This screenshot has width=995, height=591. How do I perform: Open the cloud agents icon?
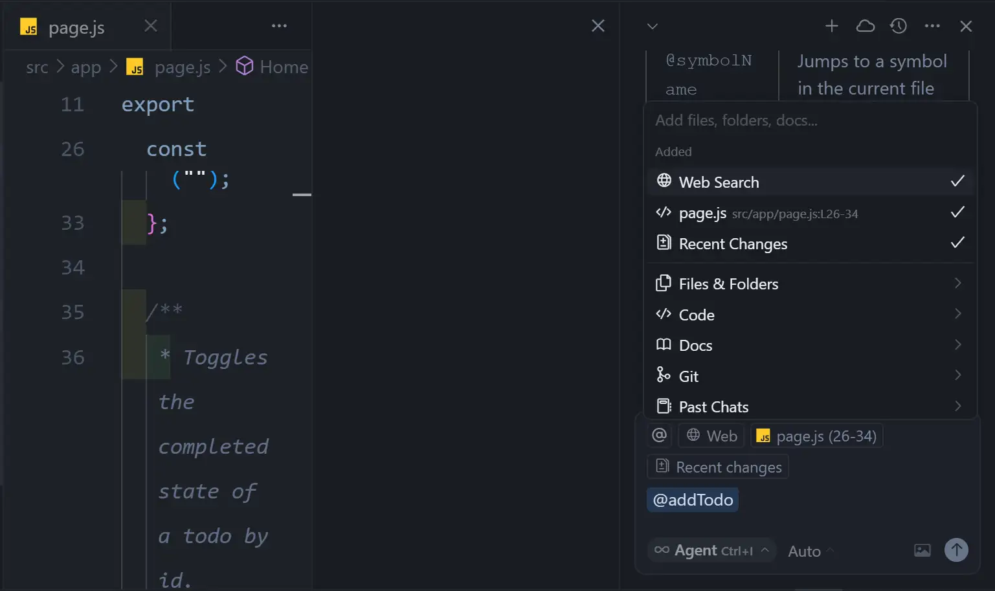(x=865, y=26)
